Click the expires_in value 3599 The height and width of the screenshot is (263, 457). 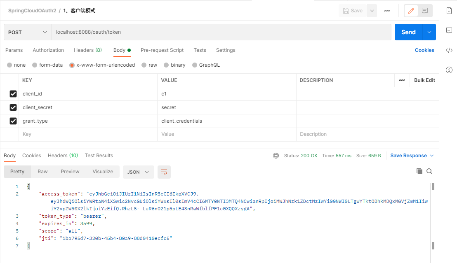coord(86,223)
